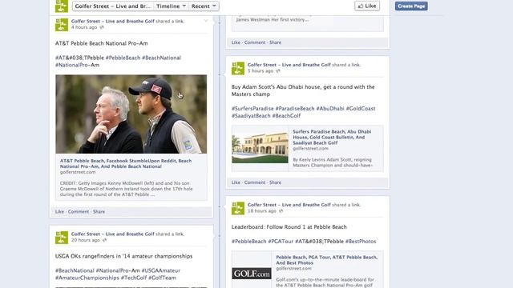Like the James Westman post at top right

(236, 42)
